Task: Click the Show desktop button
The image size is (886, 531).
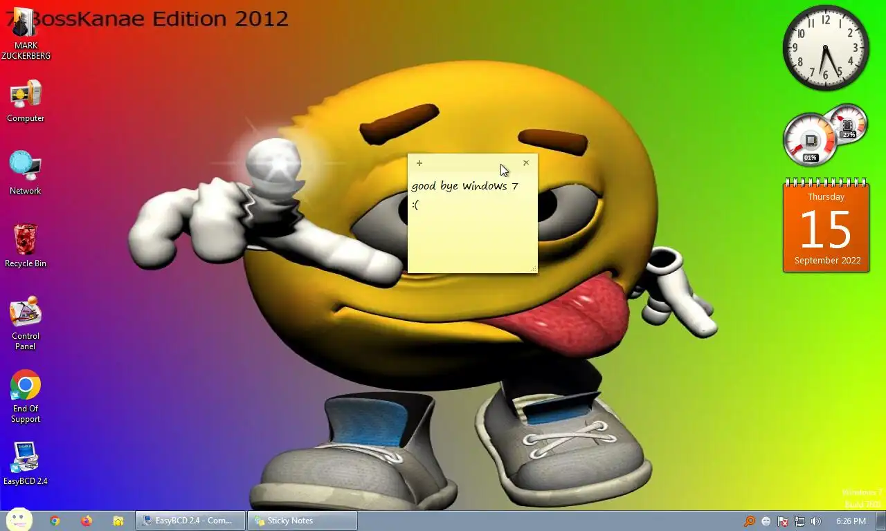Action: [x=880, y=521]
